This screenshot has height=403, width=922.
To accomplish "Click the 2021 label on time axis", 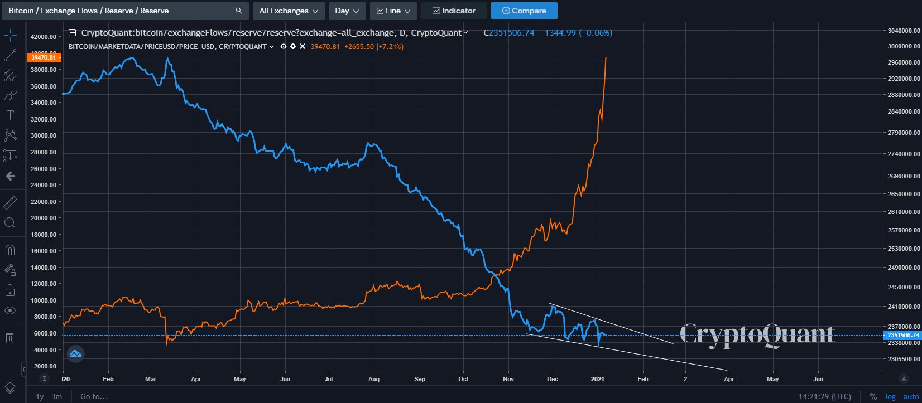I will pyautogui.click(x=598, y=379).
